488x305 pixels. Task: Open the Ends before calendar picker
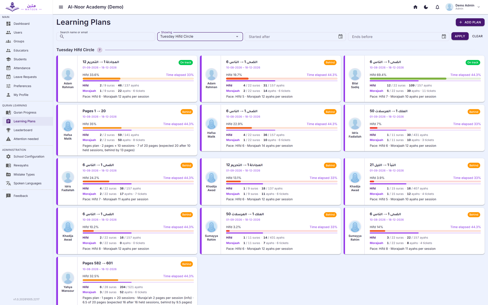[444, 37]
